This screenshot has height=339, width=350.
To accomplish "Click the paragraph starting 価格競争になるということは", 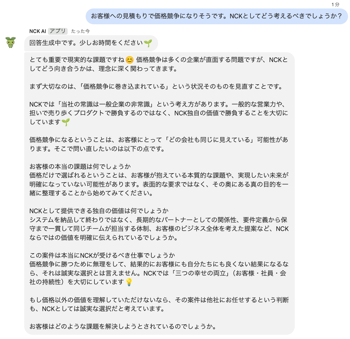I will [159, 144].
